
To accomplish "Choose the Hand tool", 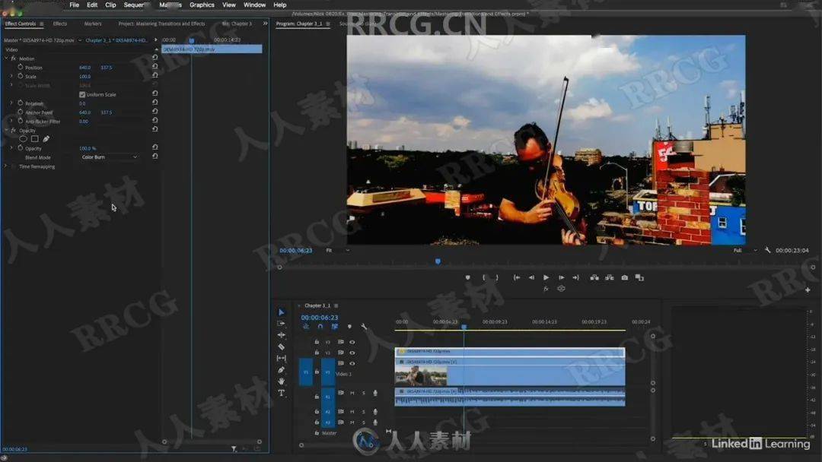I will (281, 381).
